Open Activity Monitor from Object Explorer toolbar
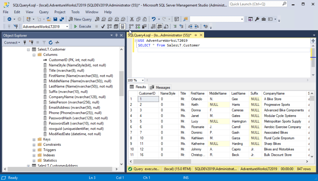 57,42
